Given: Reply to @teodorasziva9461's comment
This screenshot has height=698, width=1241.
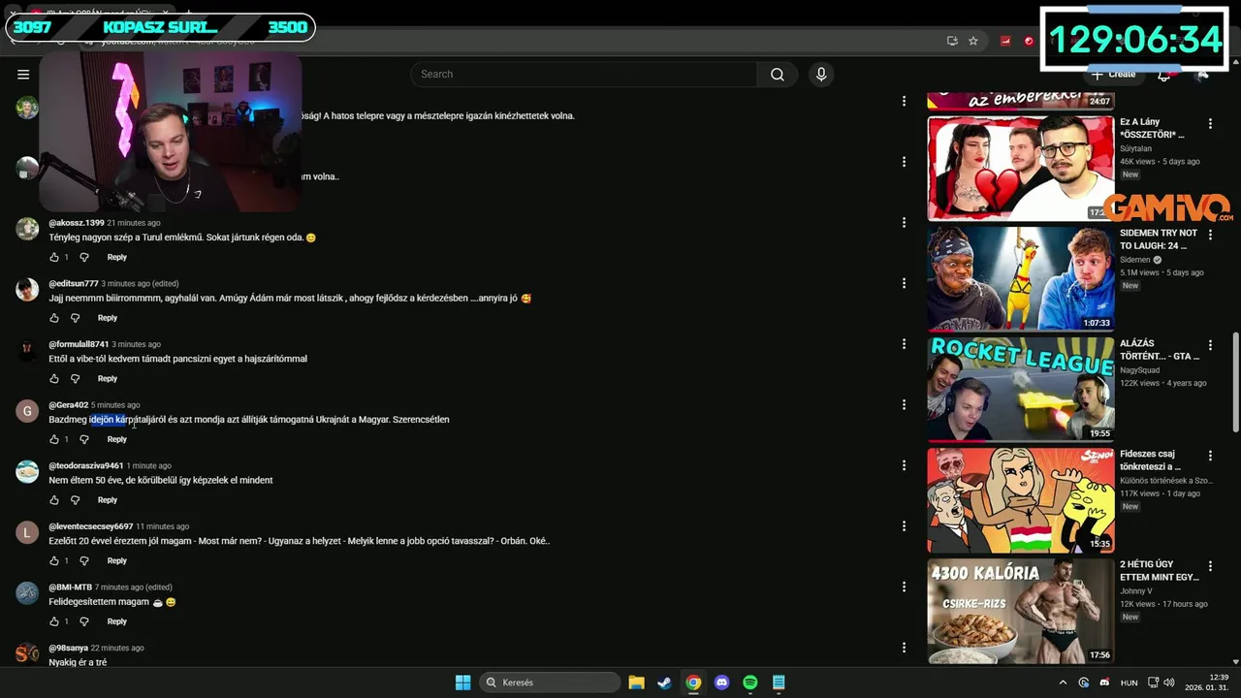Looking at the screenshot, I should [108, 500].
